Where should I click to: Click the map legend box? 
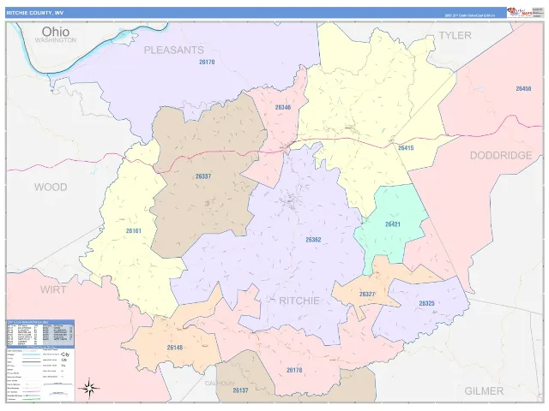click(x=40, y=374)
